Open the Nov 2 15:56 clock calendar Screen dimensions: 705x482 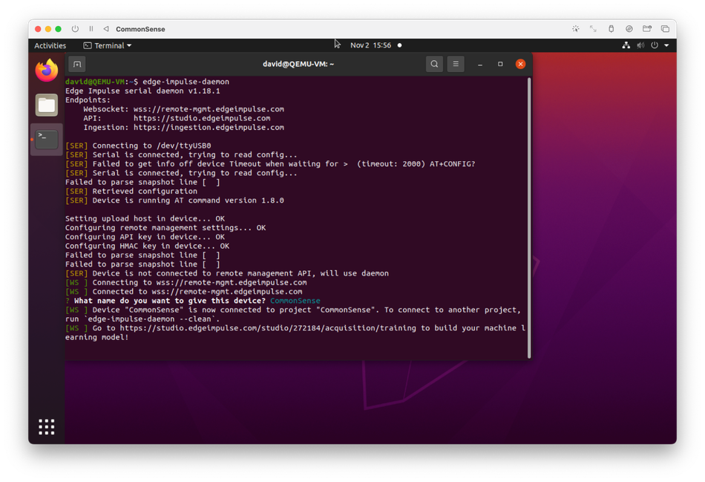click(x=371, y=45)
